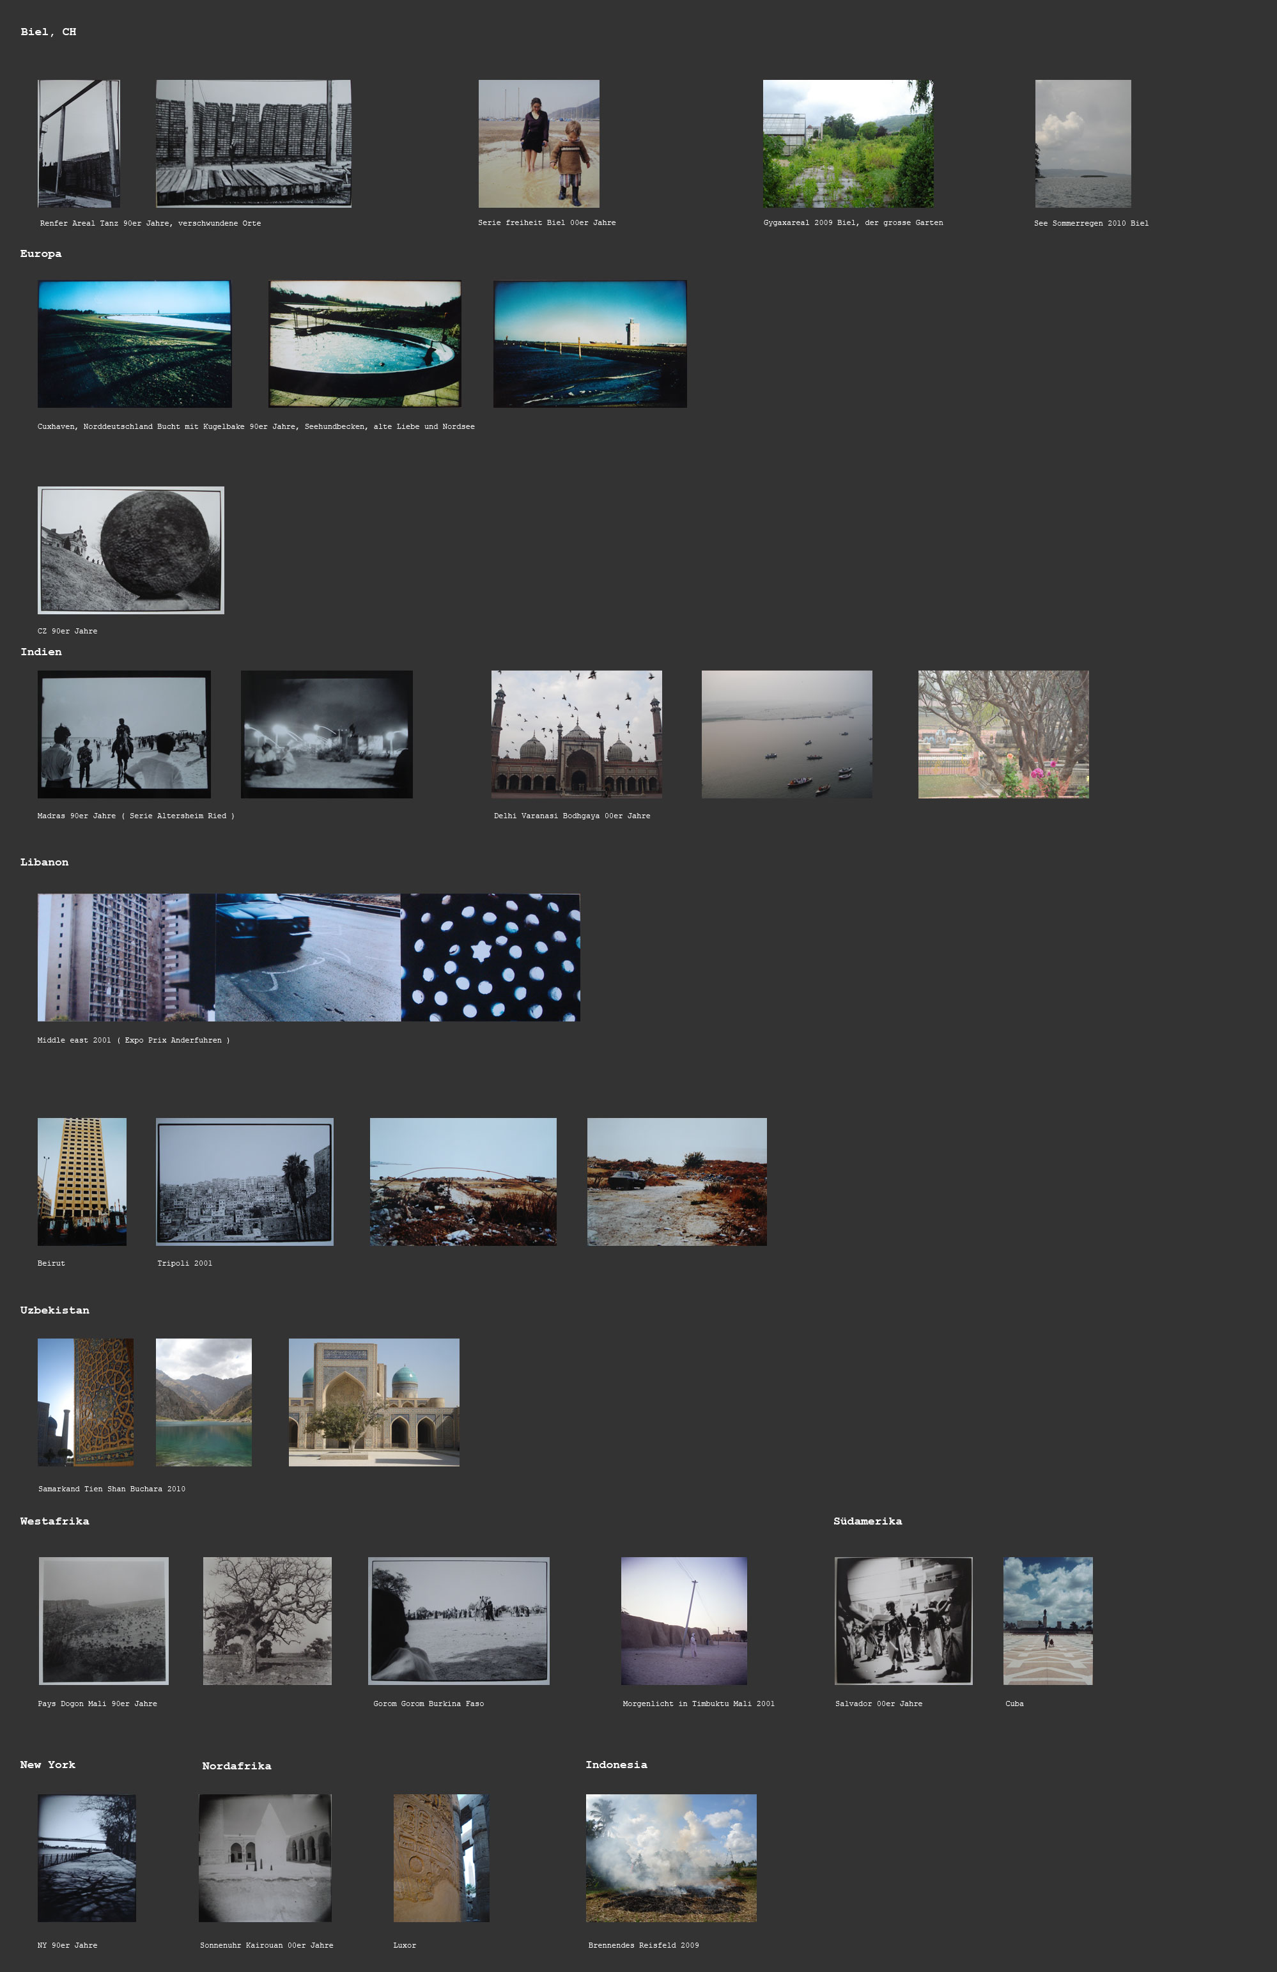Open the burning rice field photo
This screenshot has height=1972, width=1277.
[670, 1858]
